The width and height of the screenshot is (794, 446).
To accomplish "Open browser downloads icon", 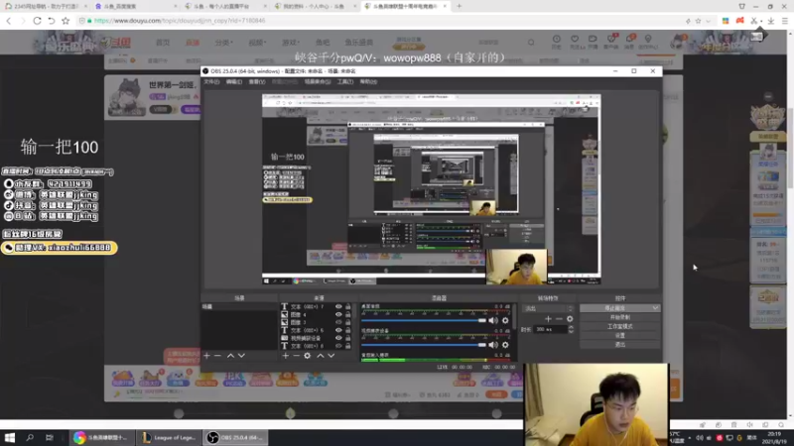I will coord(771,21).
